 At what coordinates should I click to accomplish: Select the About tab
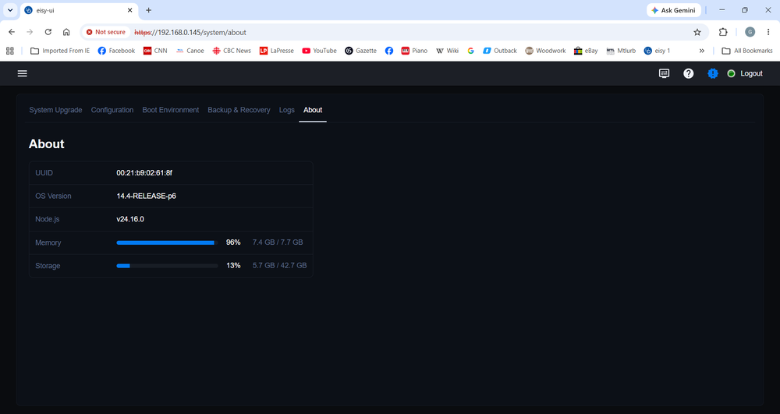[313, 110]
